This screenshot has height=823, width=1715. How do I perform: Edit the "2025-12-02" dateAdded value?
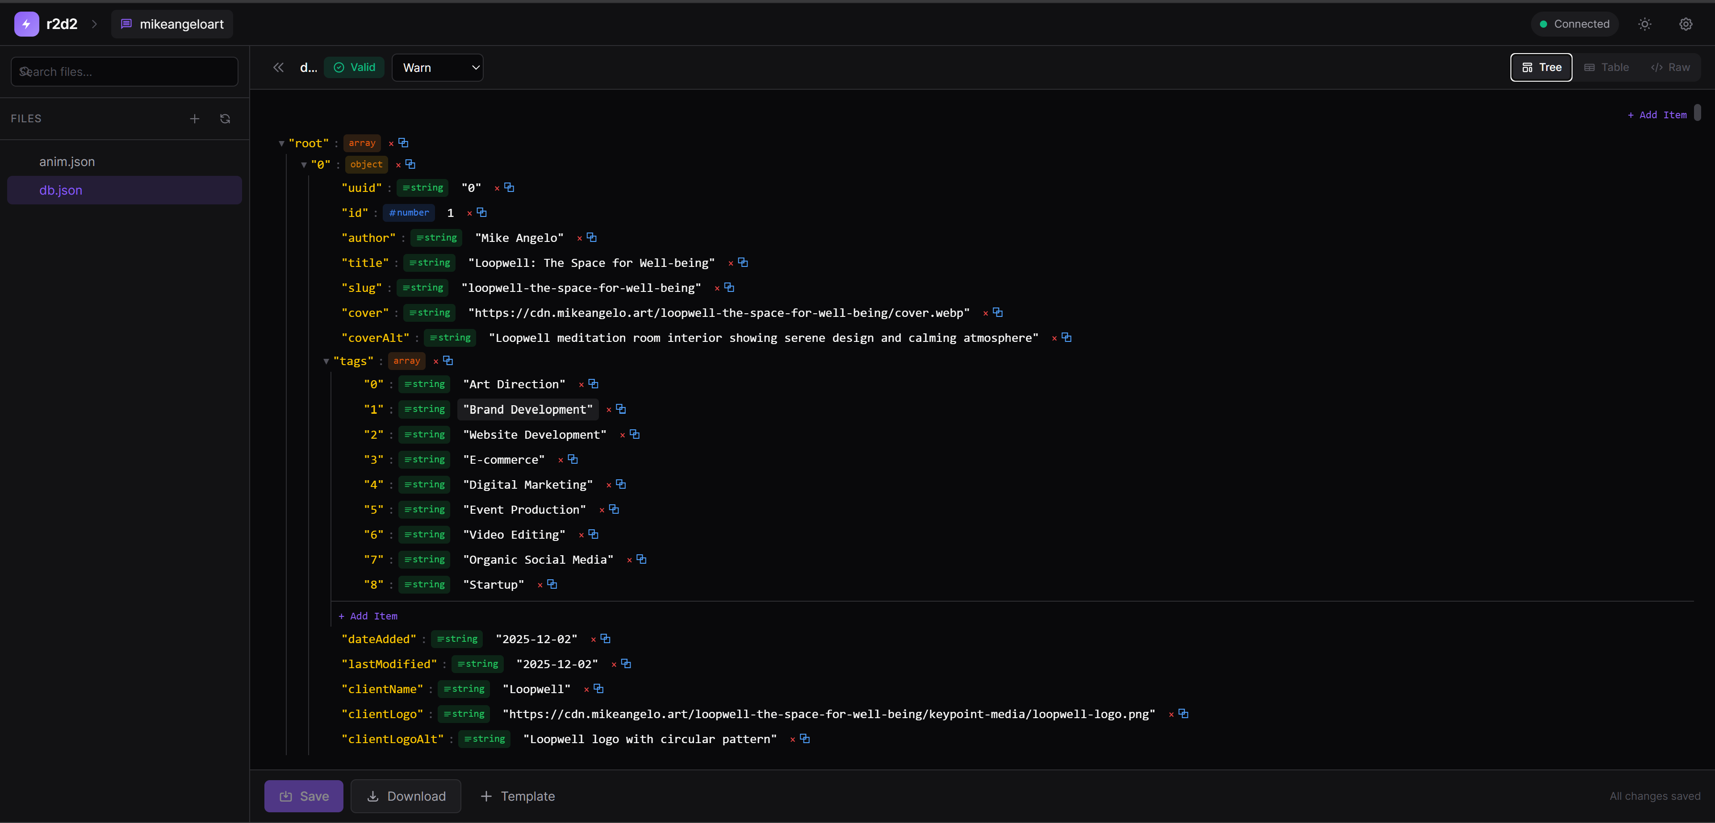[536, 640]
